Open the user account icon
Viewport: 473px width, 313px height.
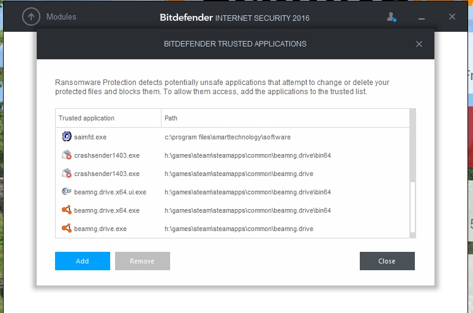tap(392, 17)
